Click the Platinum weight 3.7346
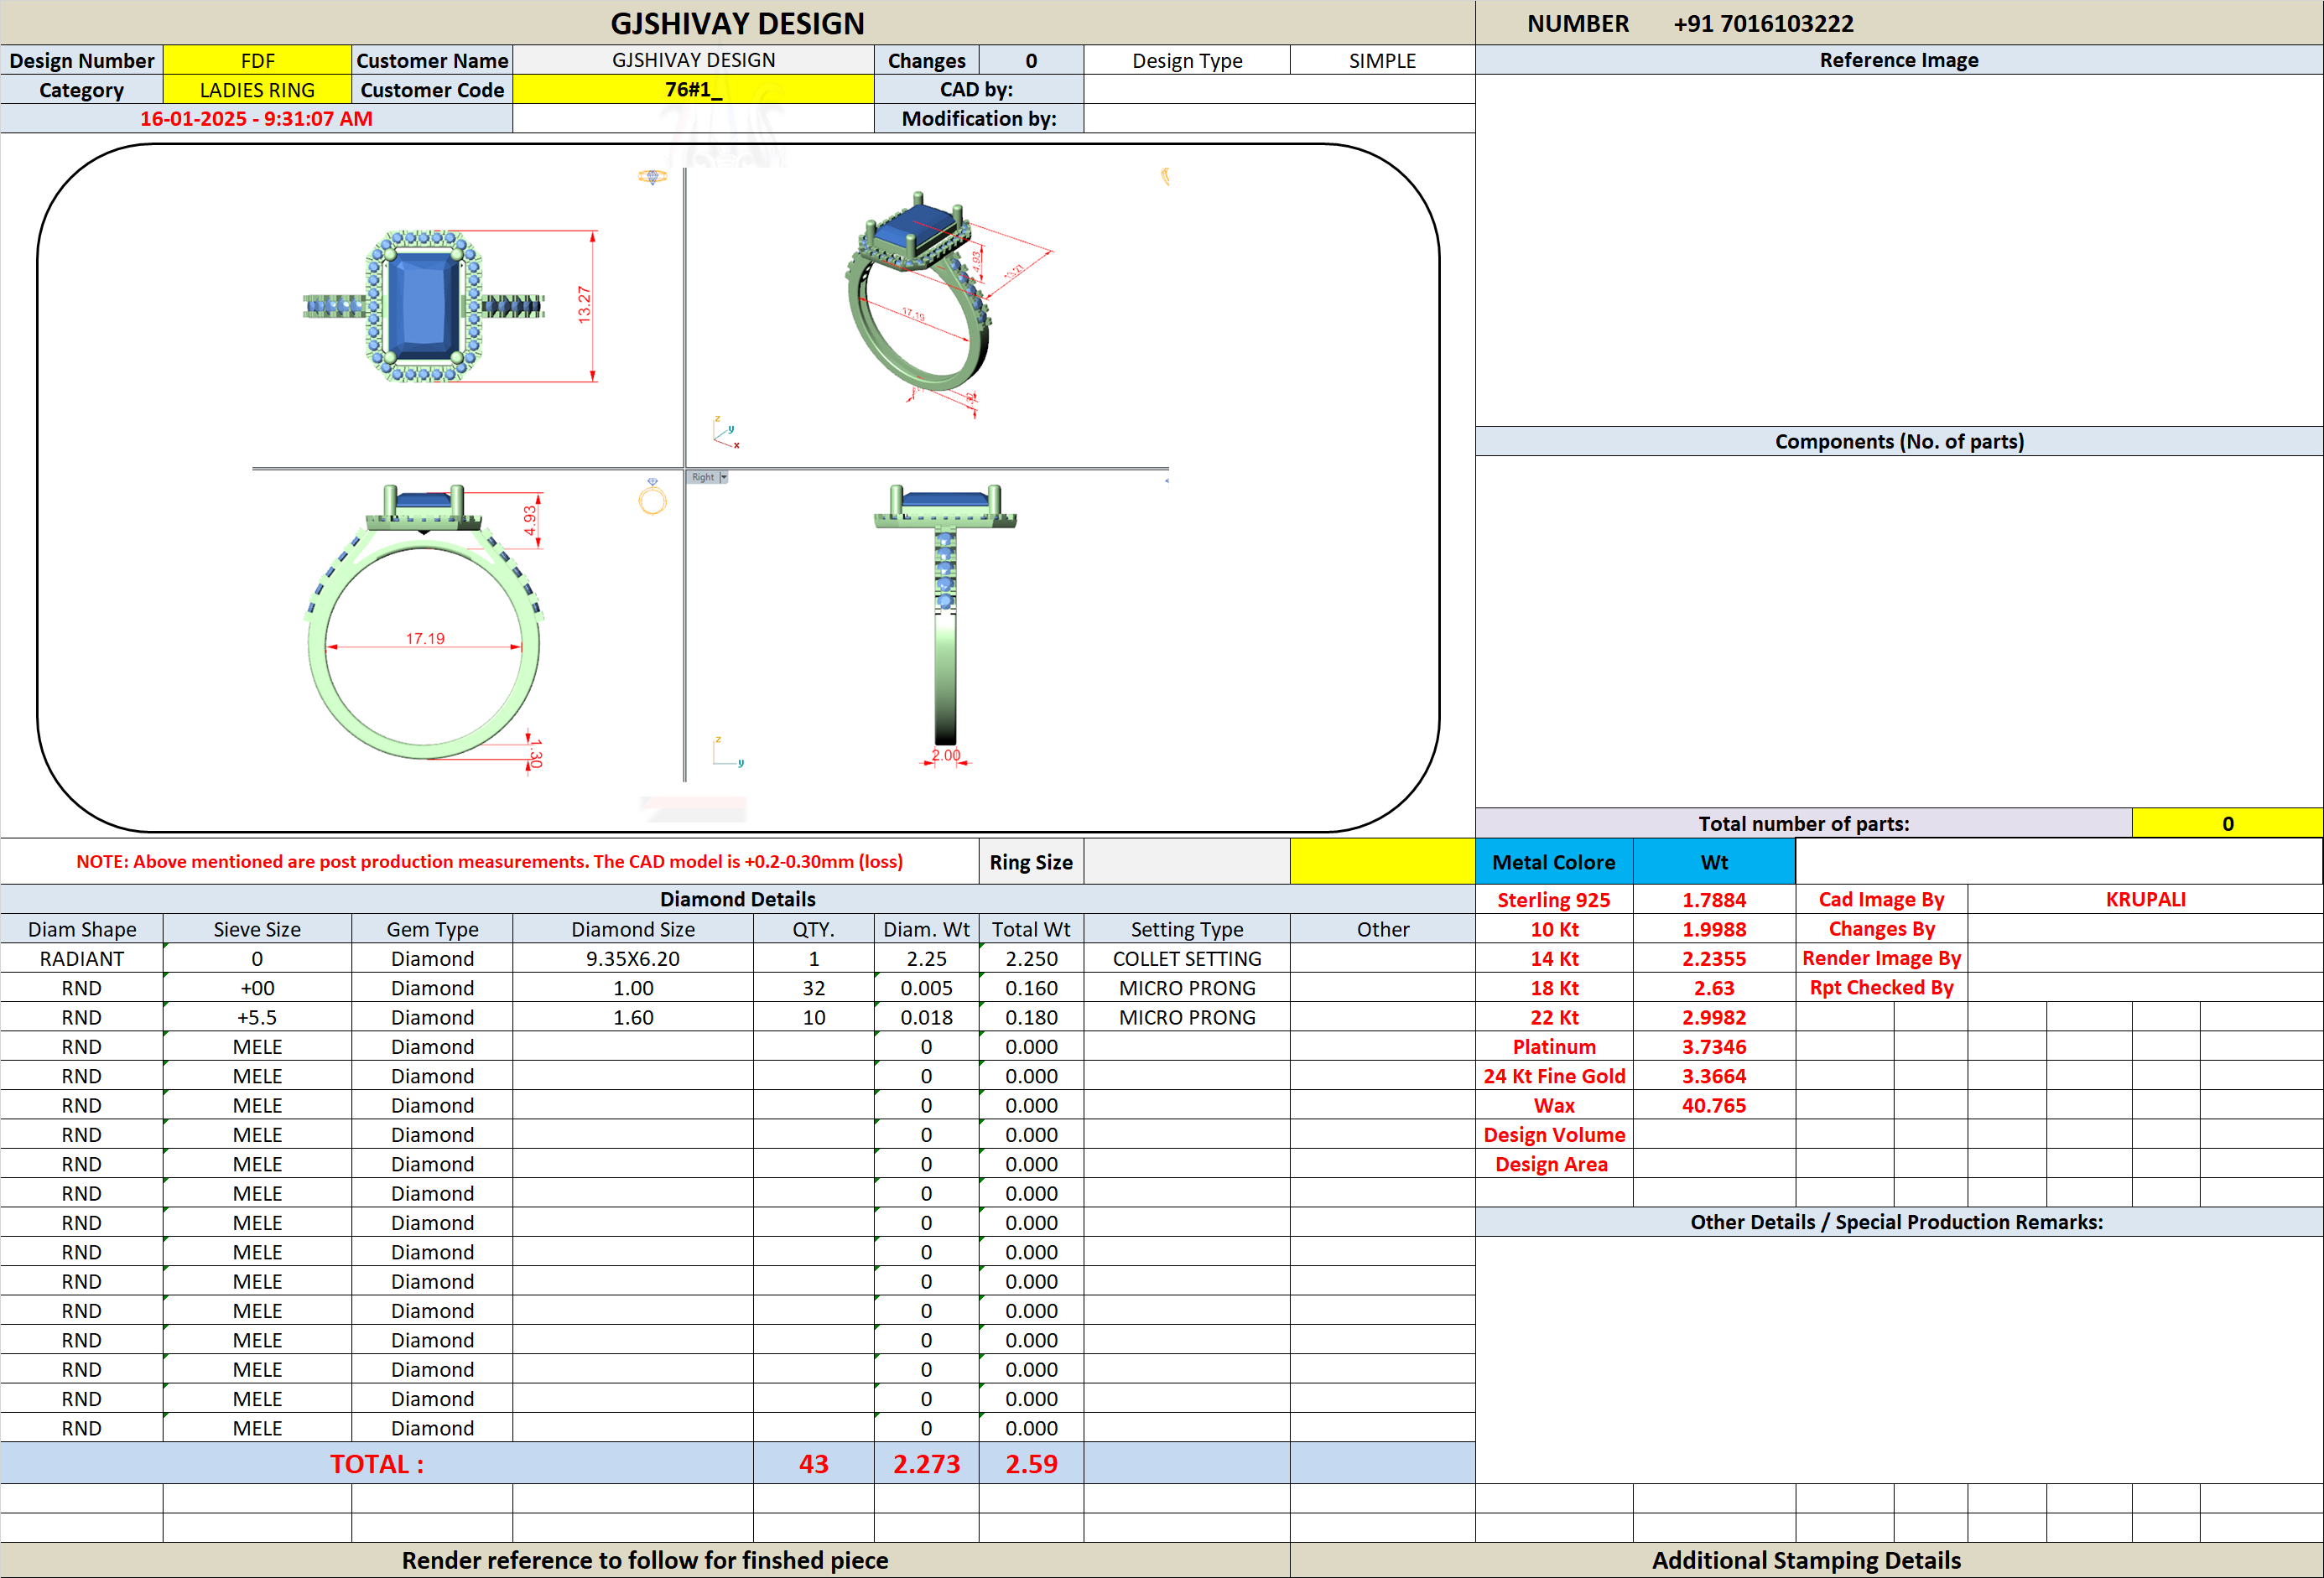 (1714, 1047)
